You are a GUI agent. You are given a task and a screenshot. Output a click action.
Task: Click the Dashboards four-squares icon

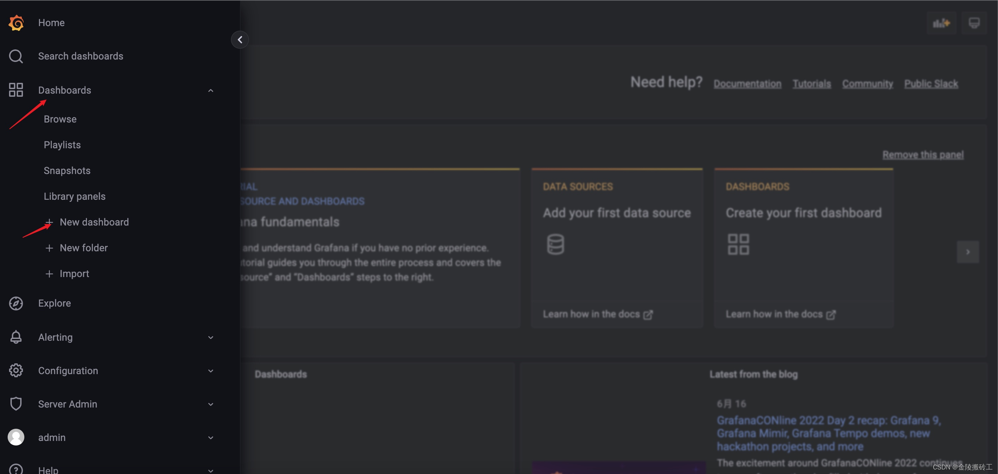(16, 90)
